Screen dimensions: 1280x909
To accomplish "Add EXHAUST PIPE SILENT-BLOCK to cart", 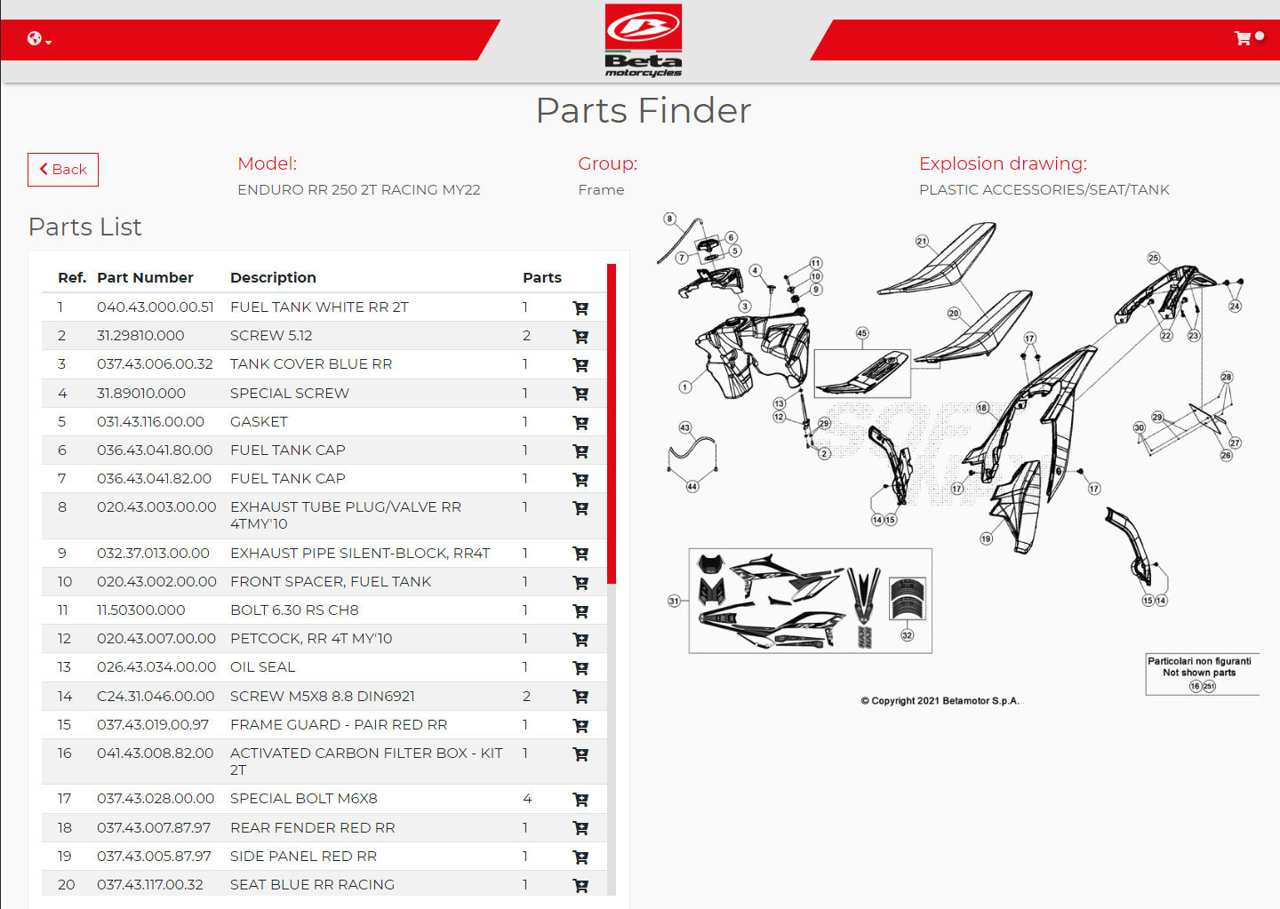I will [580, 554].
